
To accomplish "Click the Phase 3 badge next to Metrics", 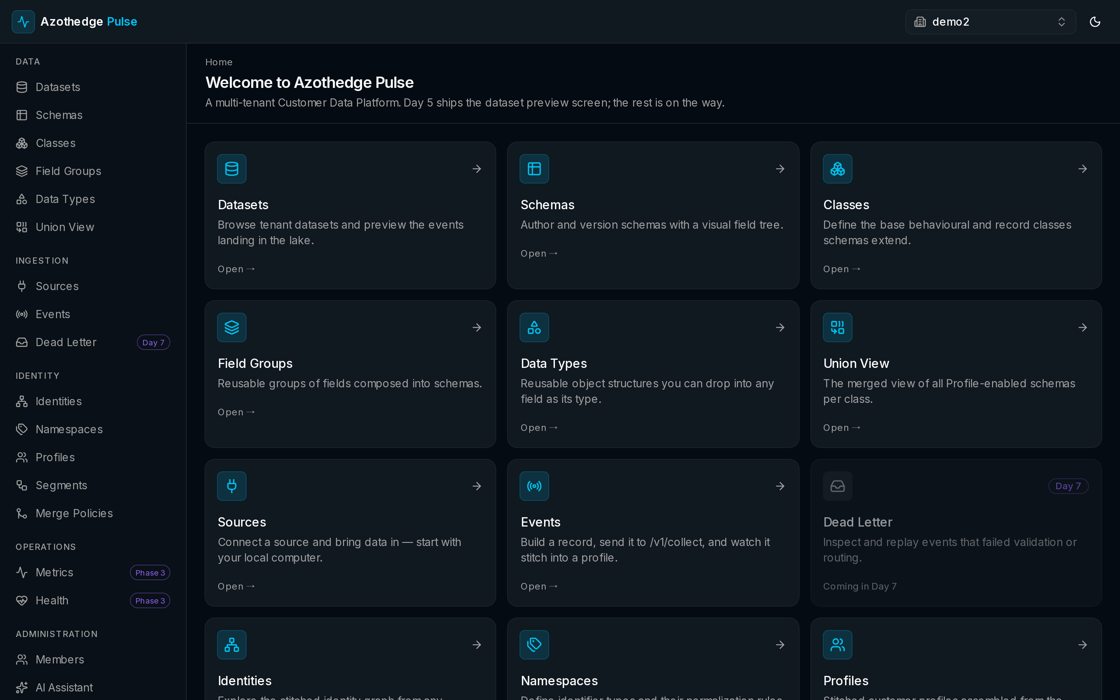I will (150, 572).
